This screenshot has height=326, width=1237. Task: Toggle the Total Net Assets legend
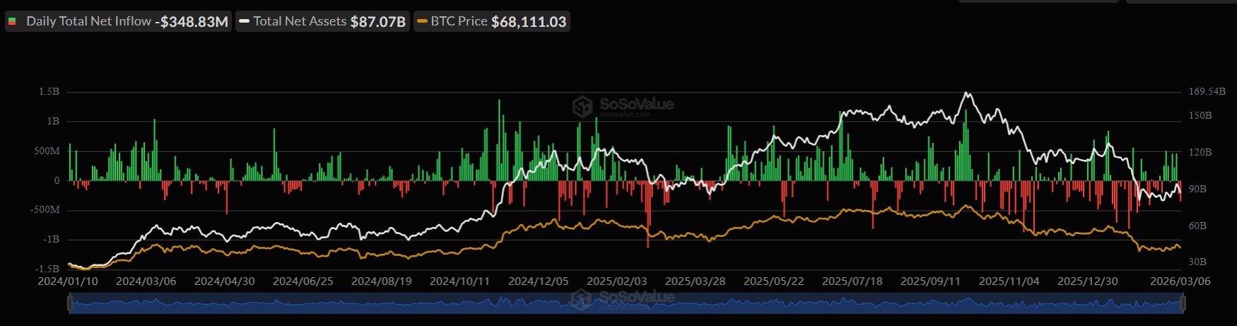pyautogui.click(x=323, y=21)
